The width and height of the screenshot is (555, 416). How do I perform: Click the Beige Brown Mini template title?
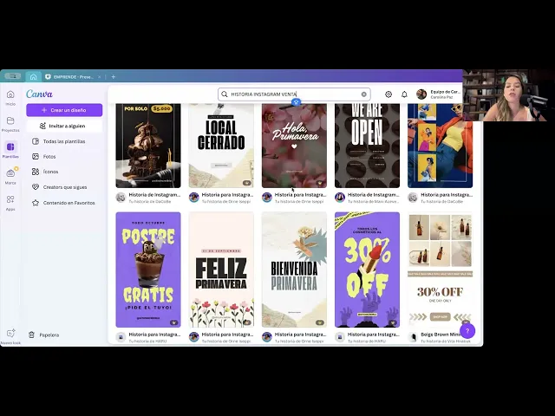[x=441, y=335]
